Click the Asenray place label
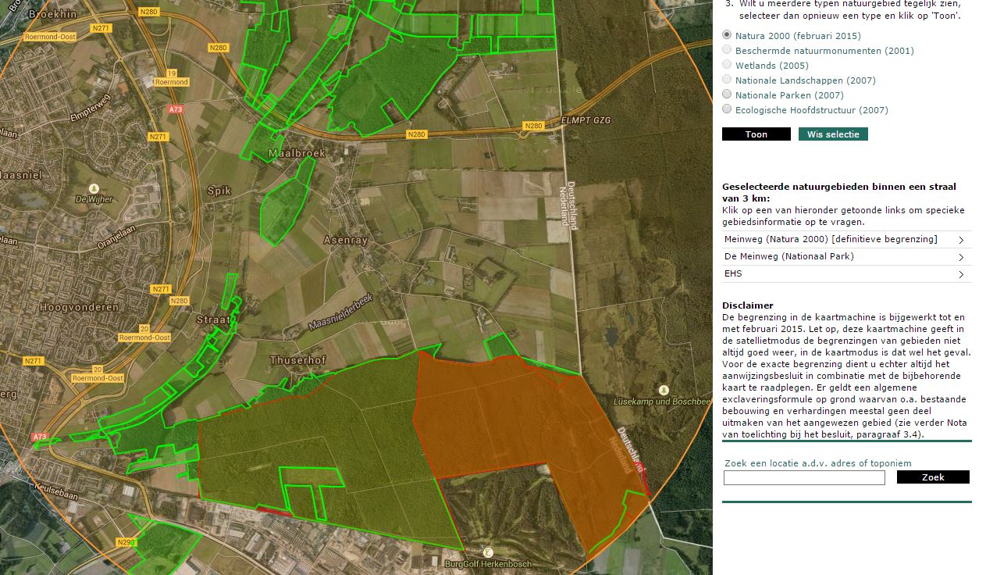The width and height of the screenshot is (986, 575). [345, 241]
